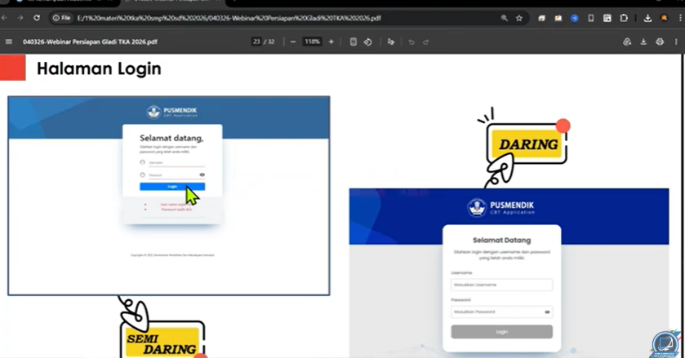Viewport: 685px width, 358px height.
Task: Open the browser extensions puzzle icon
Action: (x=624, y=18)
